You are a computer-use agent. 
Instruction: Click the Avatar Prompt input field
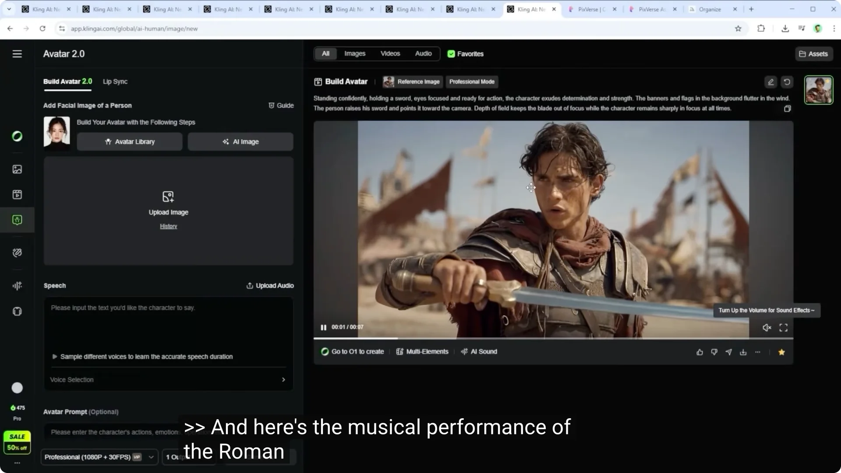(x=168, y=432)
